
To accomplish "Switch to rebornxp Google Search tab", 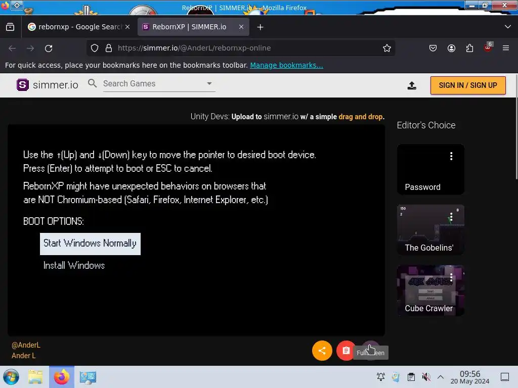I will pyautogui.click(x=79, y=27).
